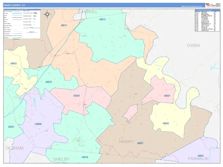Click the largest City sample in legend

(x=35, y=13)
